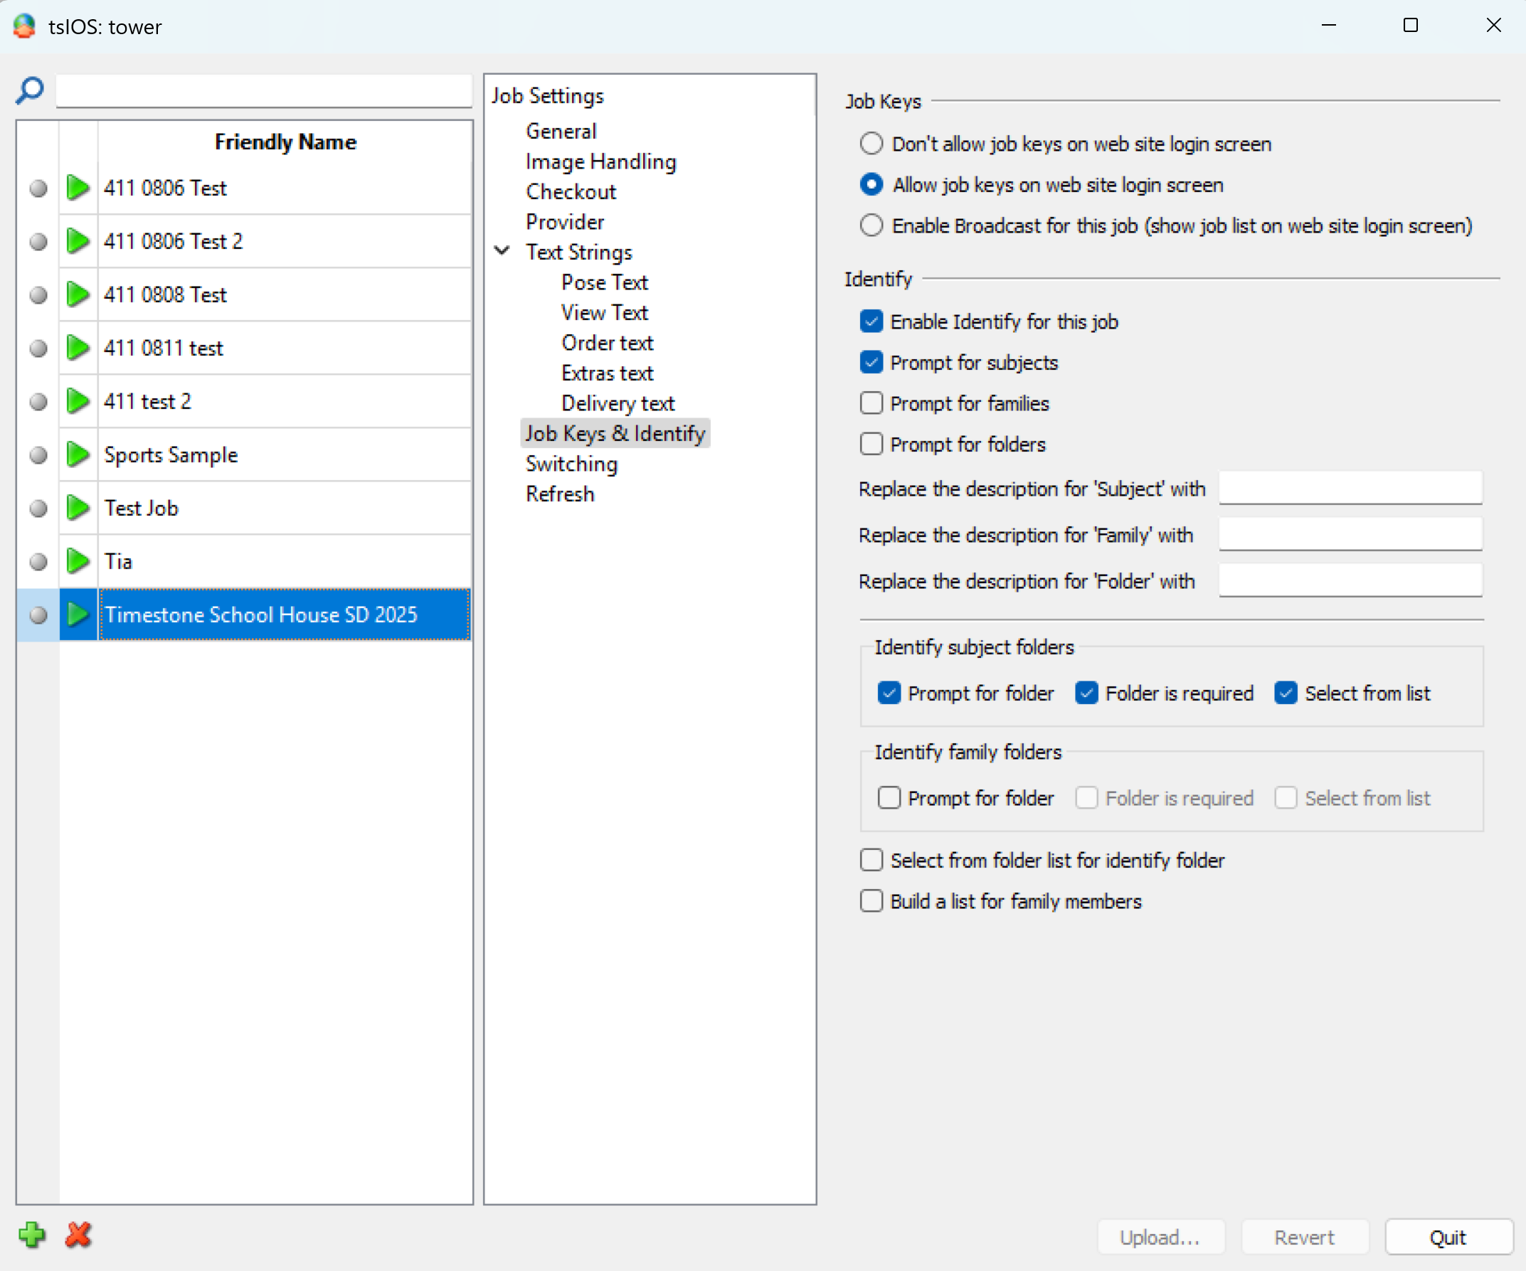Open the Image Handling settings page
The width and height of the screenshot is (1526, 1271).
(x=600, y=161)
